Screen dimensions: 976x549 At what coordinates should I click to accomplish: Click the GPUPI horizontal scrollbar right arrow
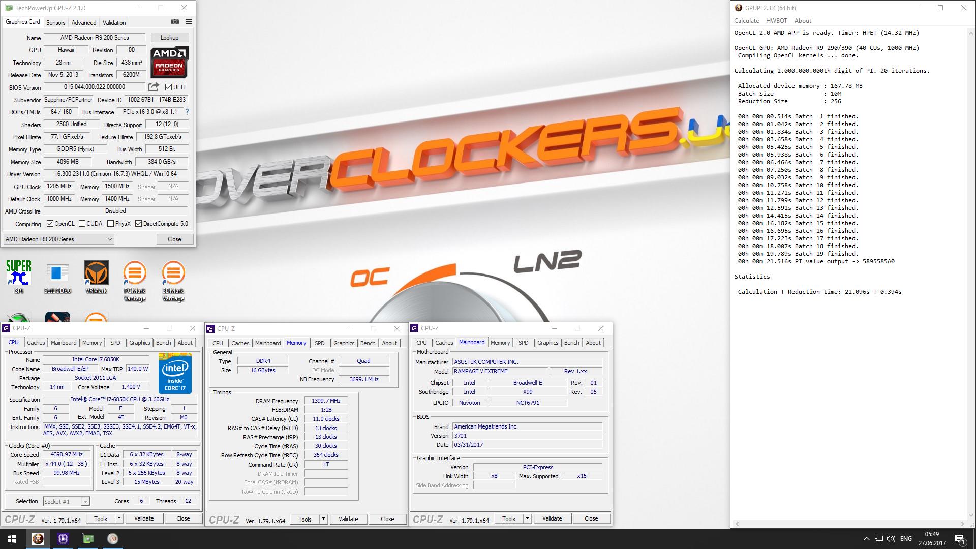962,524
